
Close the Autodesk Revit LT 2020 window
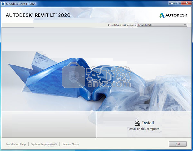click(187, 3)
